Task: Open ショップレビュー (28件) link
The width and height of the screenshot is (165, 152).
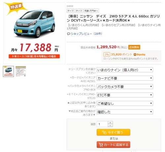Action: [x=86, y=34]
